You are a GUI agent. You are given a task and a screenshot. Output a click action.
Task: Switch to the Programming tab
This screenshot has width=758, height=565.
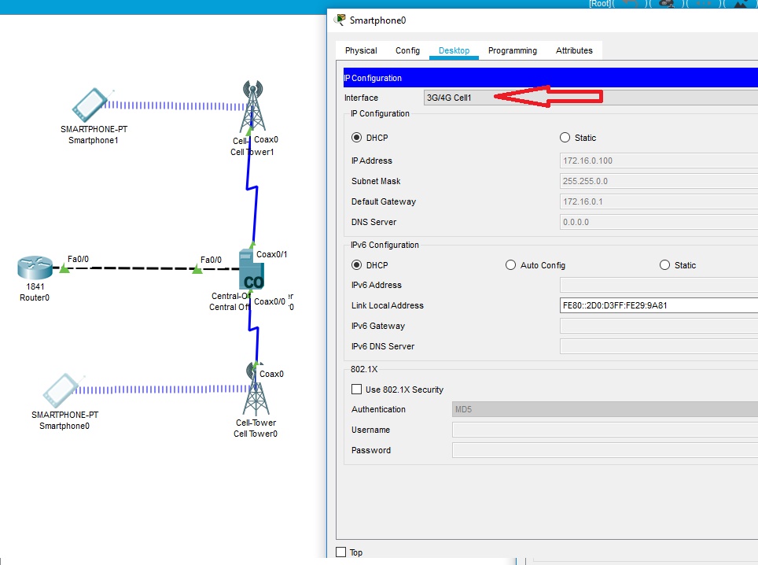(512, 50)
